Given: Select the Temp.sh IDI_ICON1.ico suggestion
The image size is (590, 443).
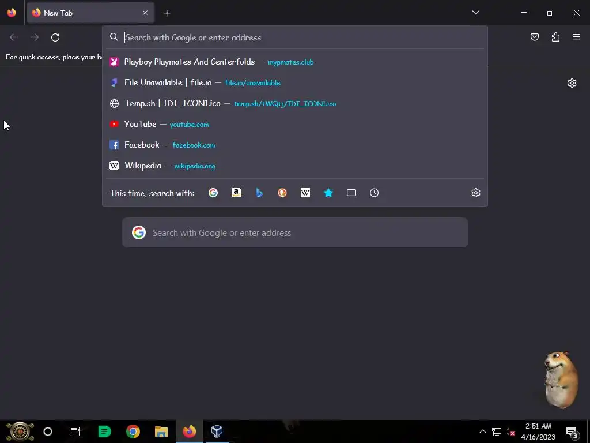Looking at the screenshot, I should point(295,103).
